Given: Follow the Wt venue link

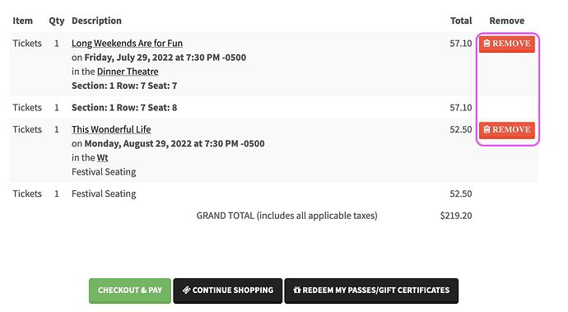Looking at the screenshot, I should pos(103,157).
